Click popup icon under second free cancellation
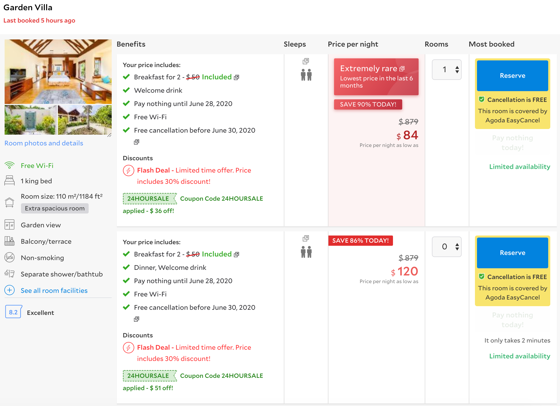 (137, 319)
